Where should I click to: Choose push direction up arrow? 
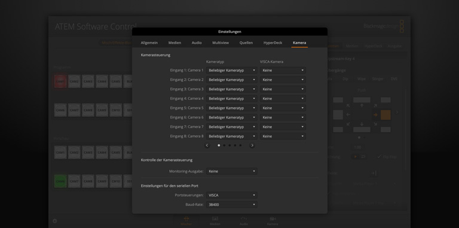[x=362, y=106]
